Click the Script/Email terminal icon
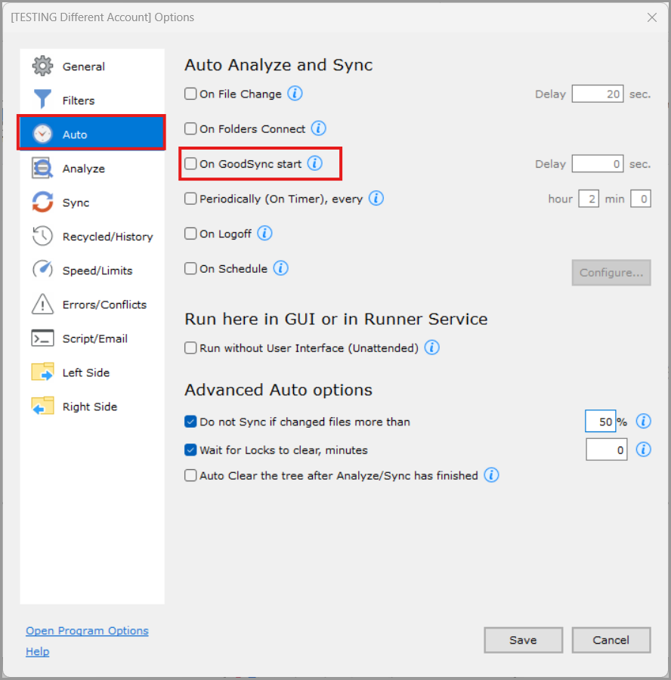The height and width of the screenshot is (680, 671). (42, 338)
